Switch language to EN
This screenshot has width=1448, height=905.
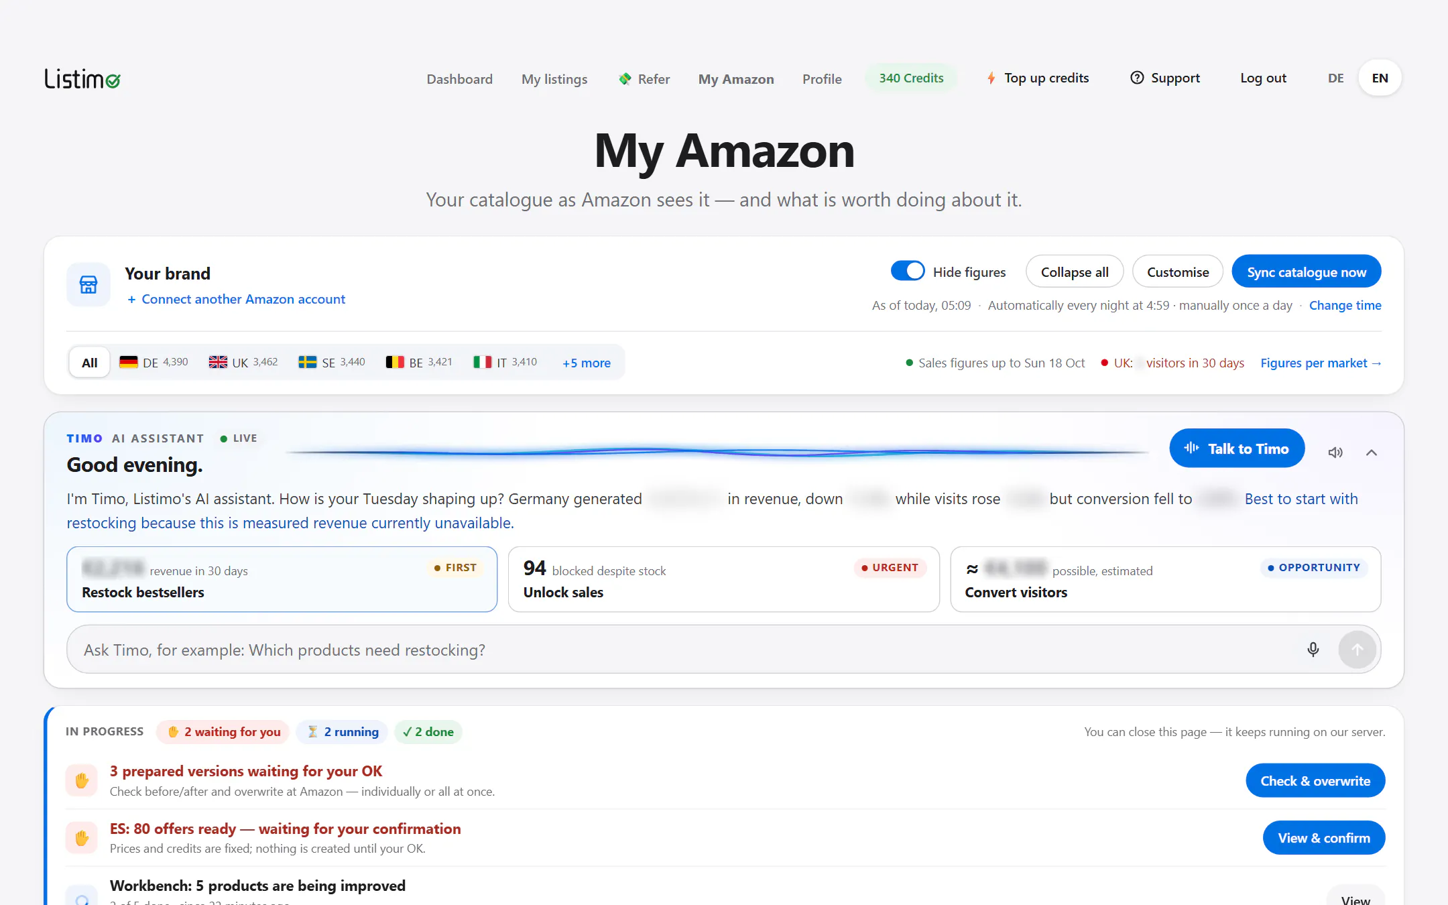coord(1380,78)
